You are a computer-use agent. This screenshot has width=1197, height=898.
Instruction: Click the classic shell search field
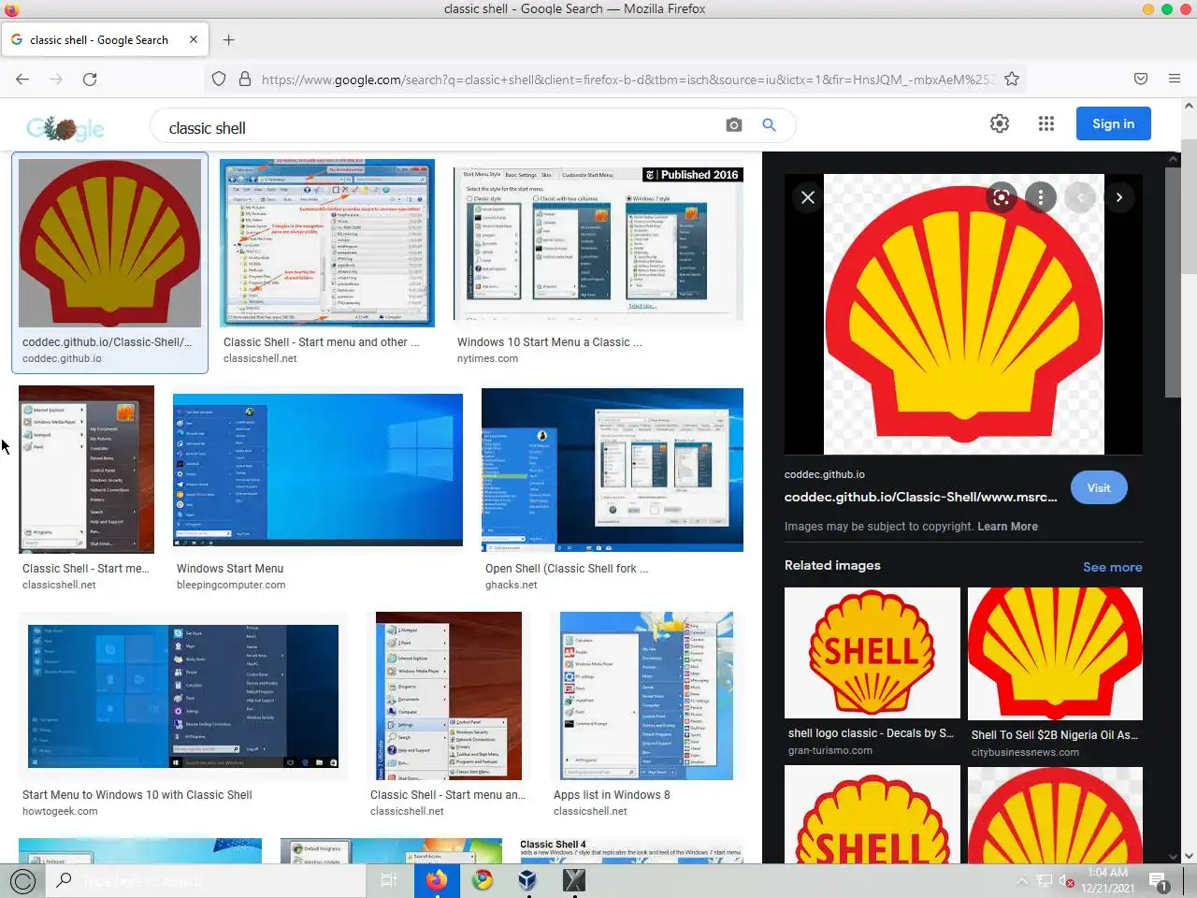440,128
